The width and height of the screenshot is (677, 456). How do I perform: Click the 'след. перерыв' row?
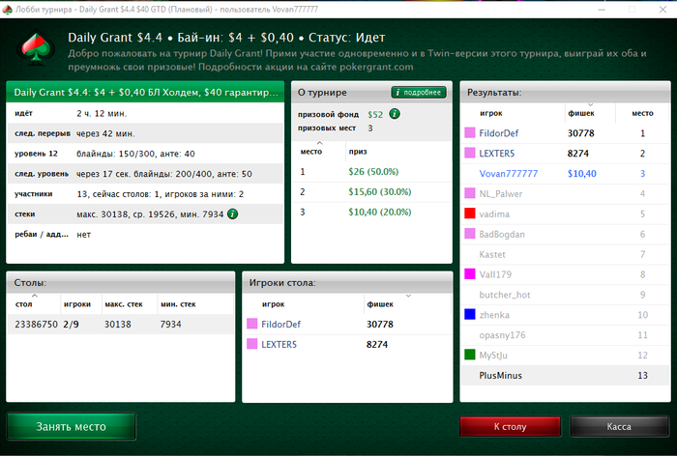tap(145, 133)
